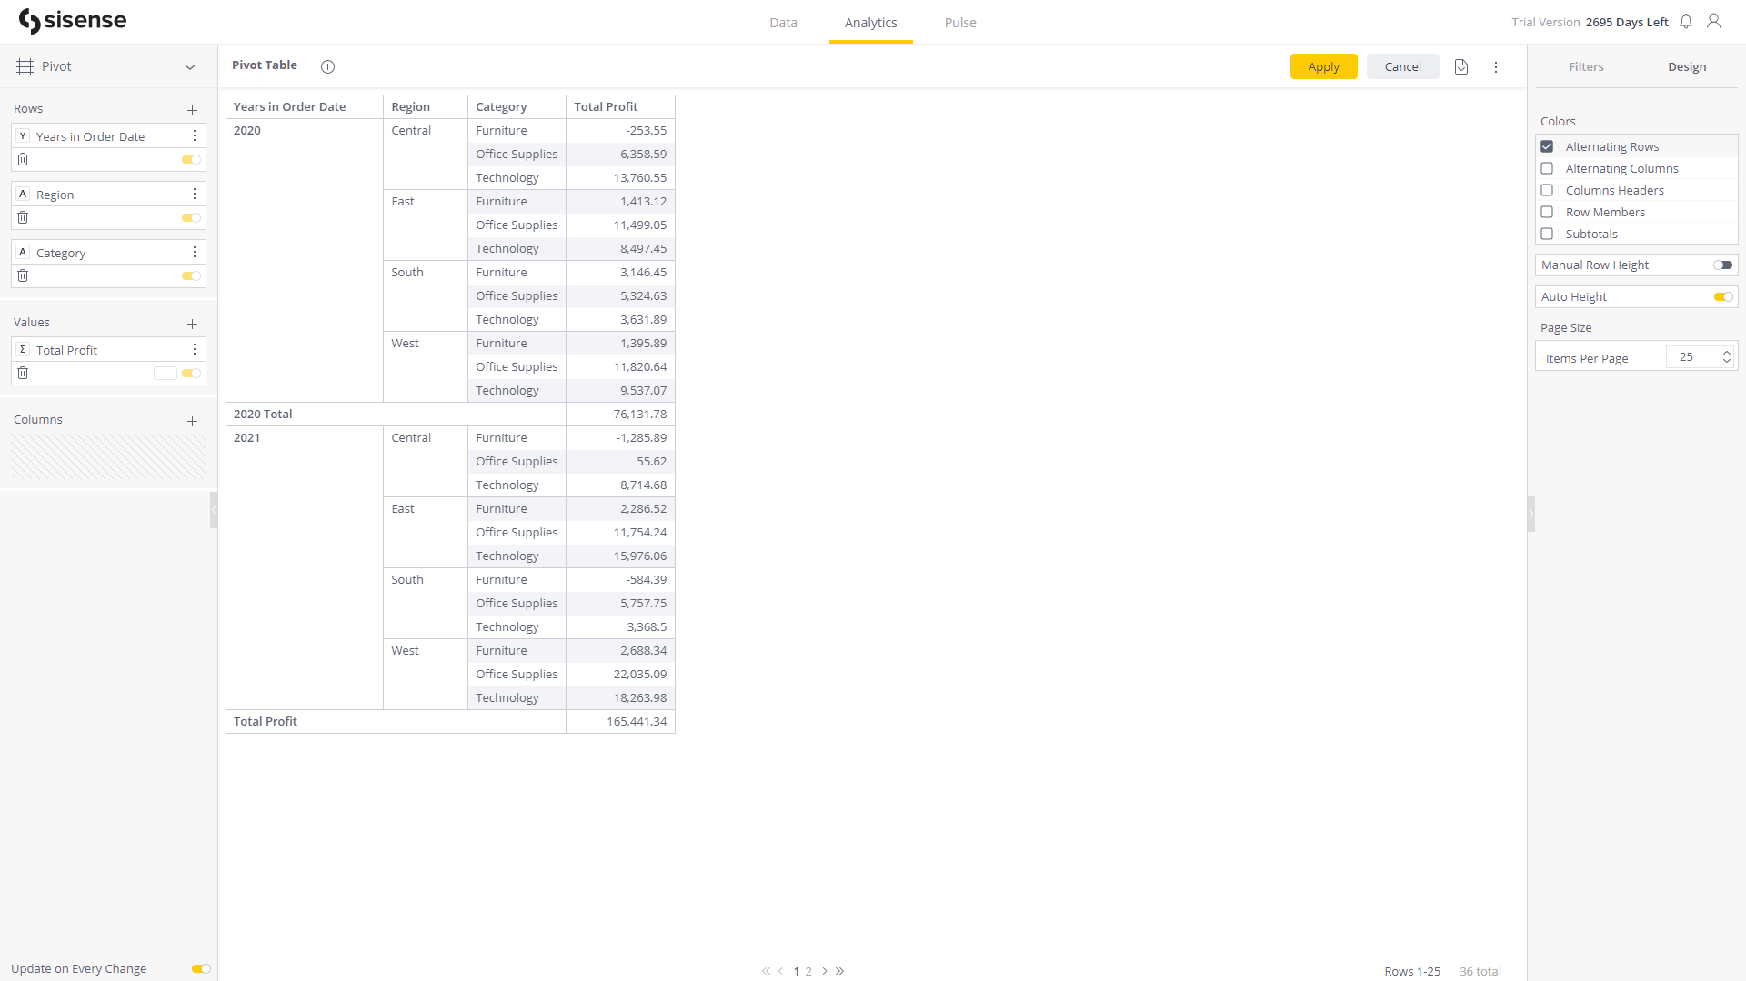Screen dimensions: 1746x981
Task: Check Subtotals color option
Action: point(1547,234)
